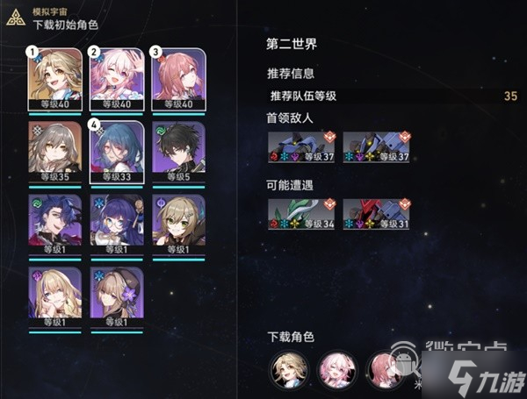Select blonde Serval level 1 card
Image resolution: width=527 pixels, height=399 pixels.
click(54, 297)
